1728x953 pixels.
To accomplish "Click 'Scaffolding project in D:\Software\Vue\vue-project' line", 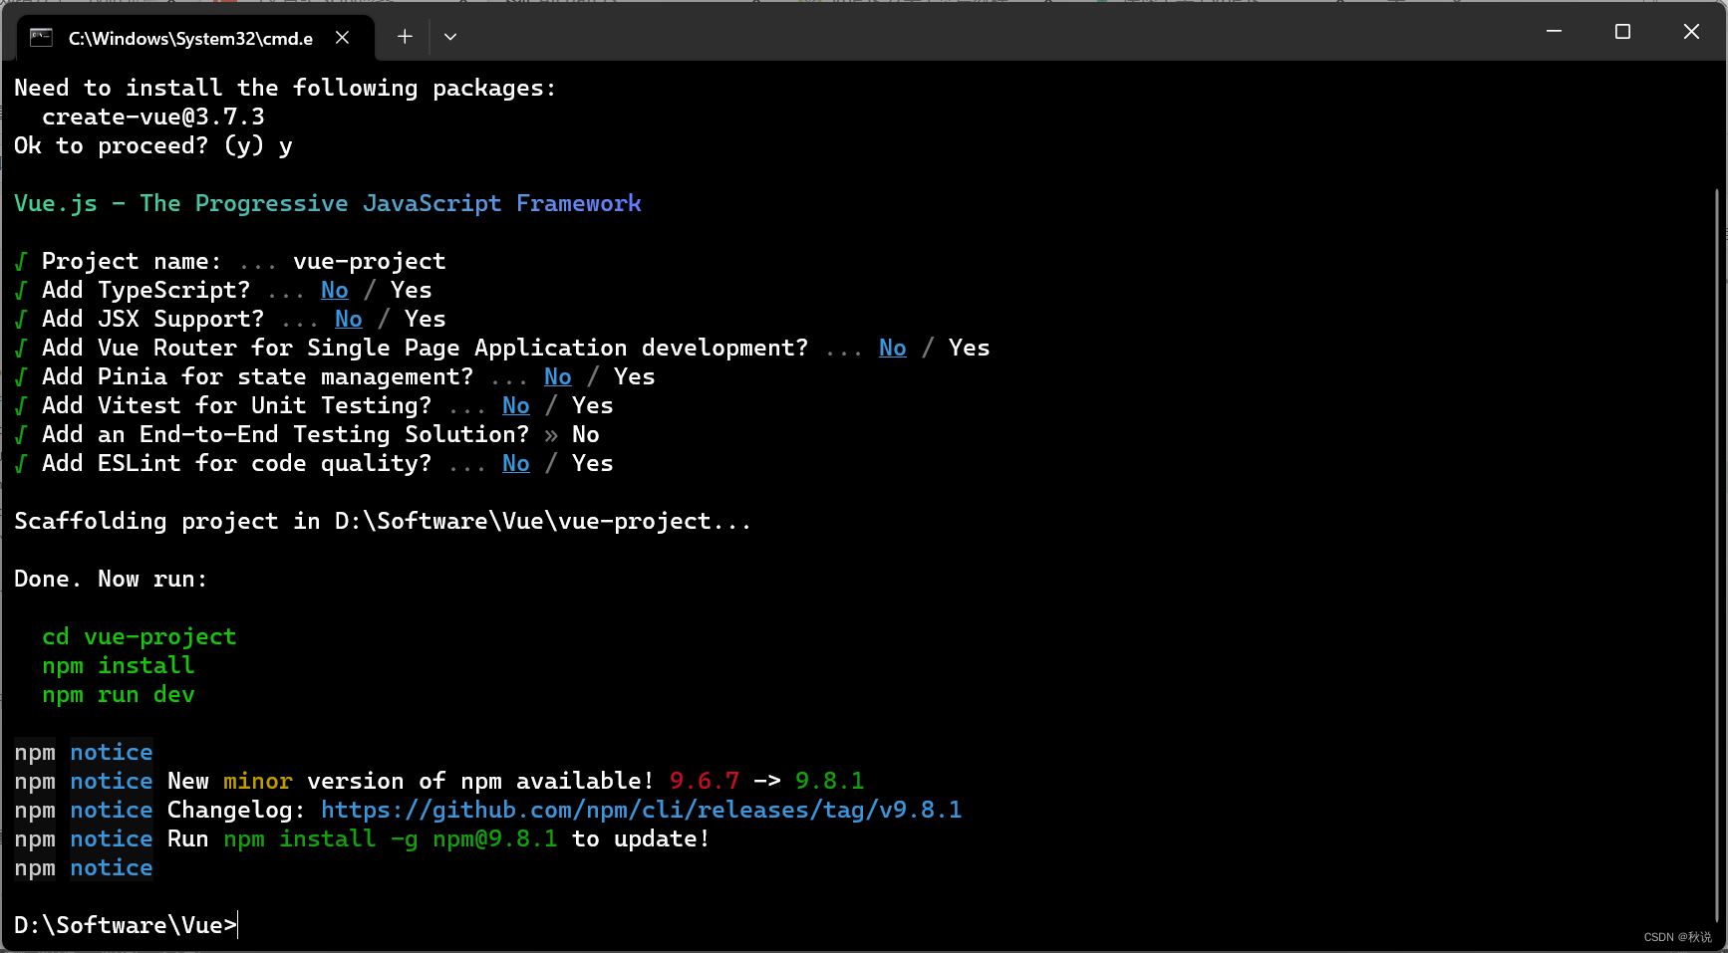I will (383, 521).
